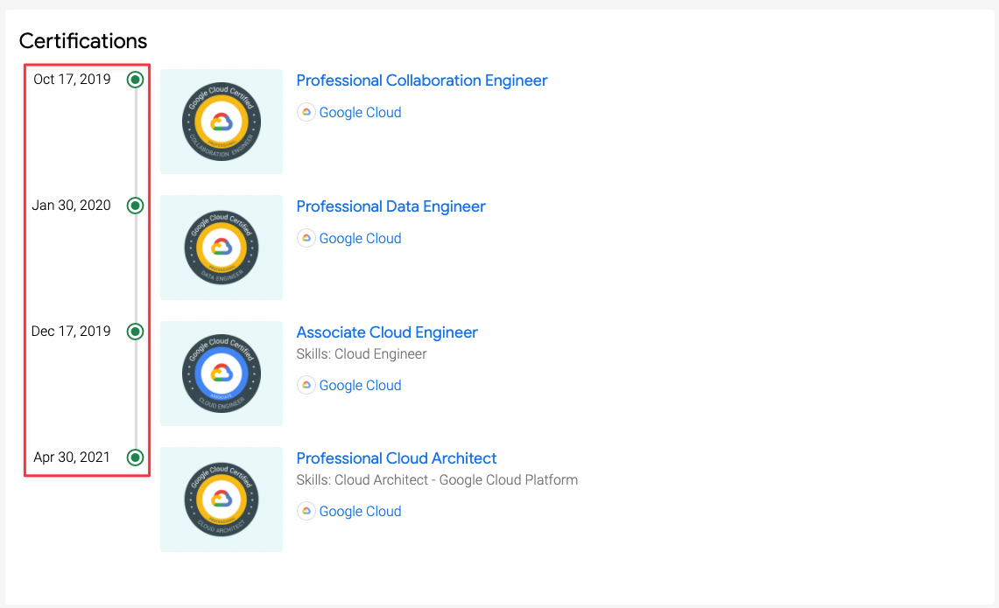Click the Cloud Architect badge image
The width and height of the screenshot is (999, 608).
coord(222,500)
